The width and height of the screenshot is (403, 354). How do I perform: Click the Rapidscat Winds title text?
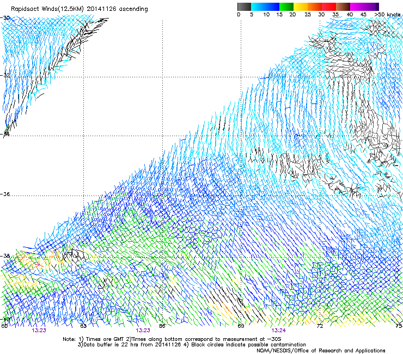[x=80, y=9]
